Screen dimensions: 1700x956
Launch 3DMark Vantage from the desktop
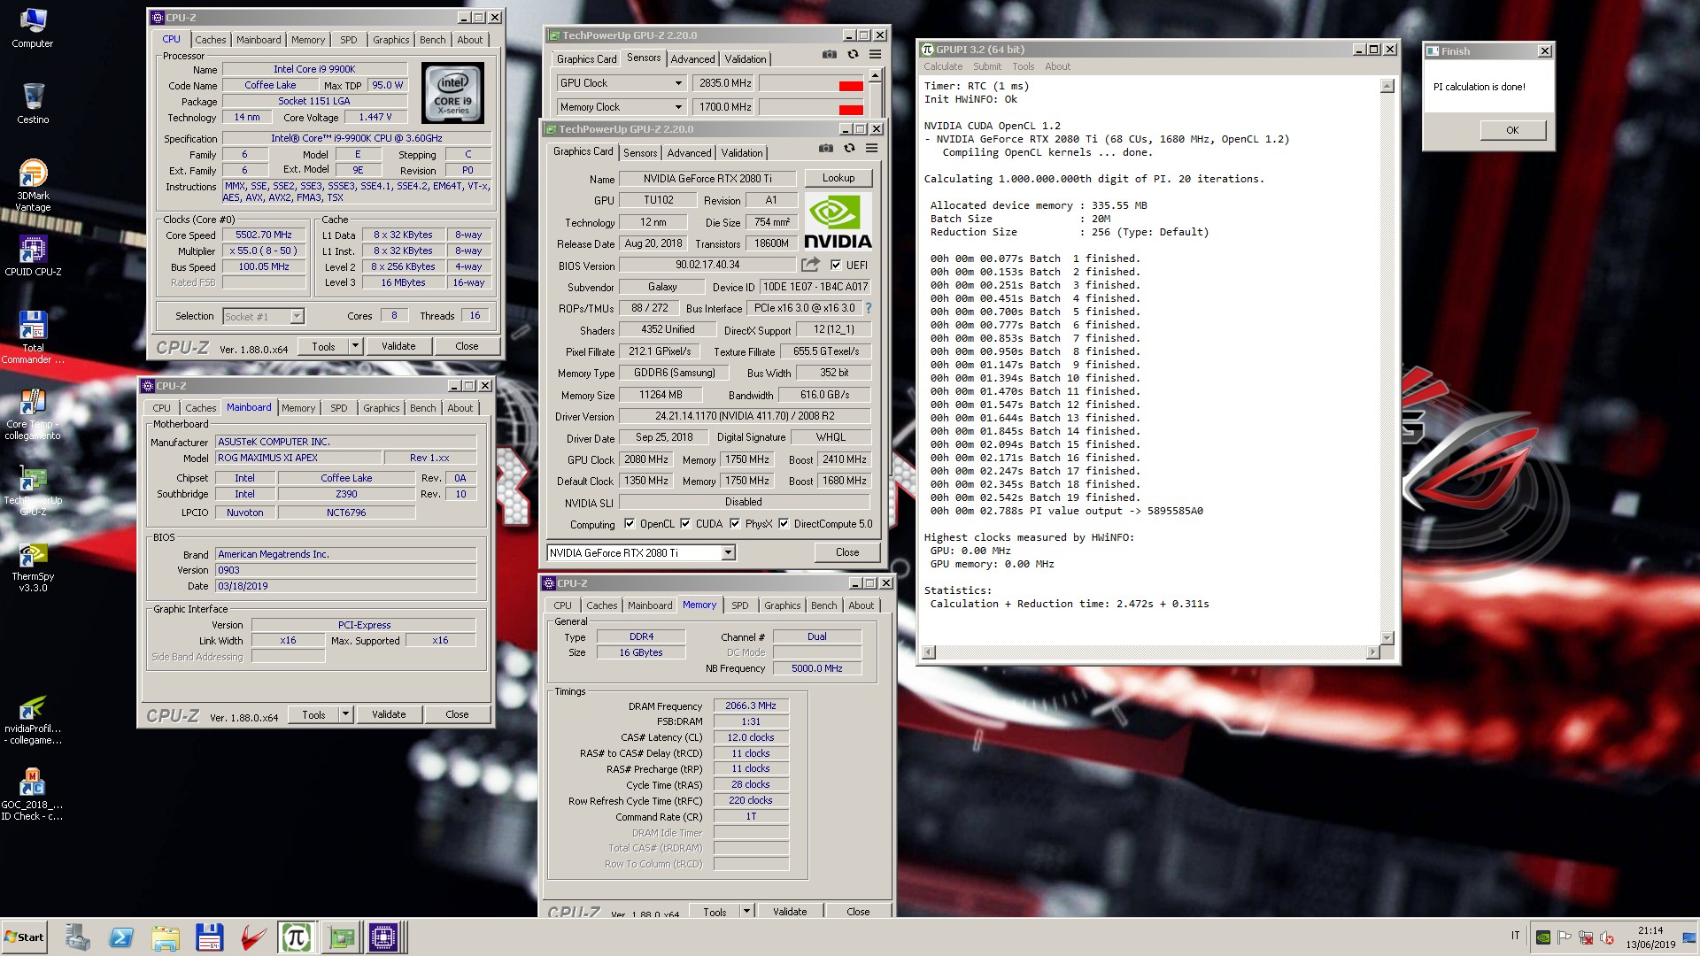[x=33, y=185]
